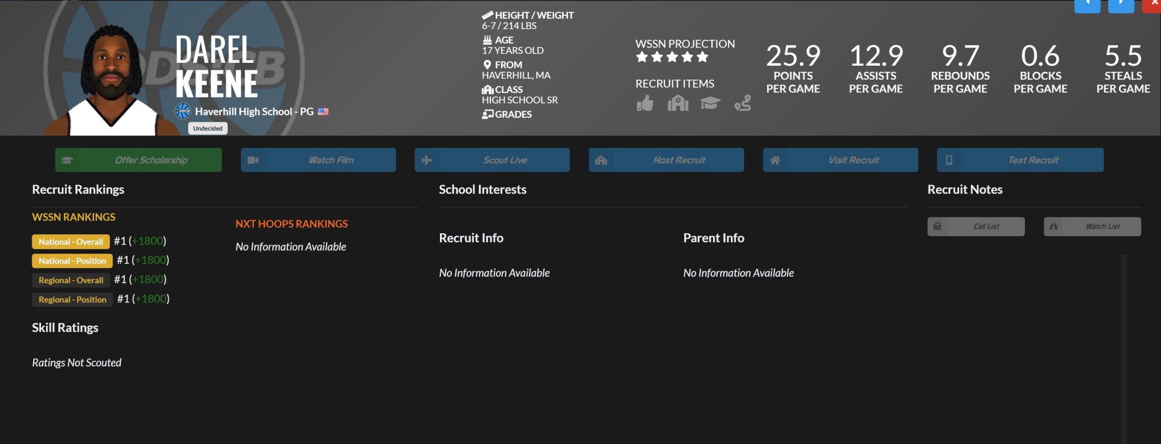Screen dimensions: 1161x444
Task: Click the graduation cap recruit item icon
Action: pos(710,103)
